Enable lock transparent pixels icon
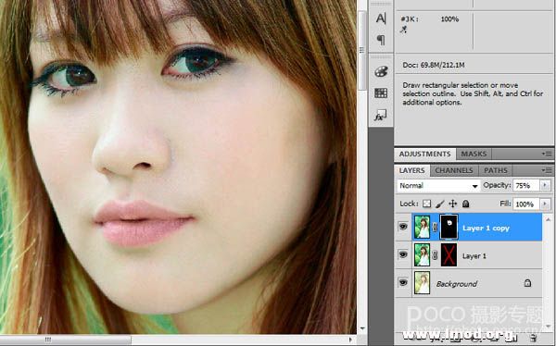556x346 pixels. tap(427, 204)
